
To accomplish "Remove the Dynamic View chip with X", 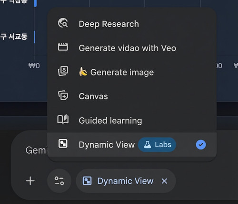I will click(x=164, y=181).
